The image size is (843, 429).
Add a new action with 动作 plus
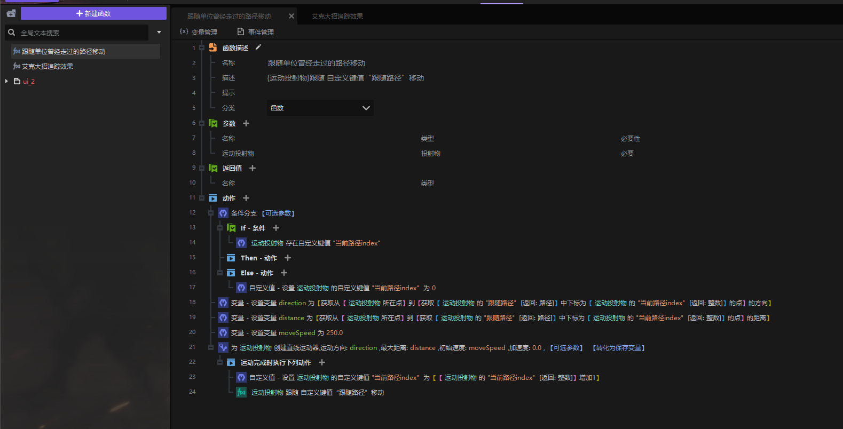point(246,198)
